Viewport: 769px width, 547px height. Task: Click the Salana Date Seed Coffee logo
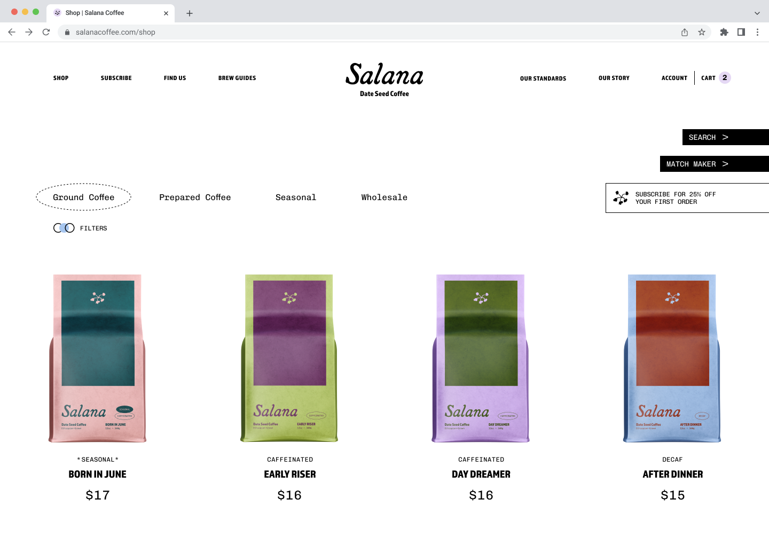click(384, 80)
